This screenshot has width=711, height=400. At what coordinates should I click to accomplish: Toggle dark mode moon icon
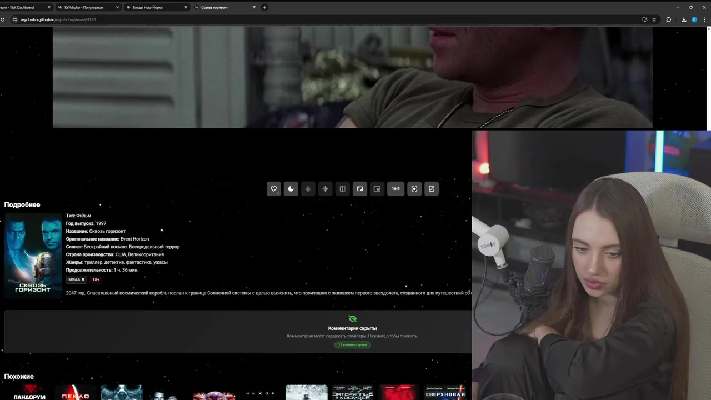(291, 189)
